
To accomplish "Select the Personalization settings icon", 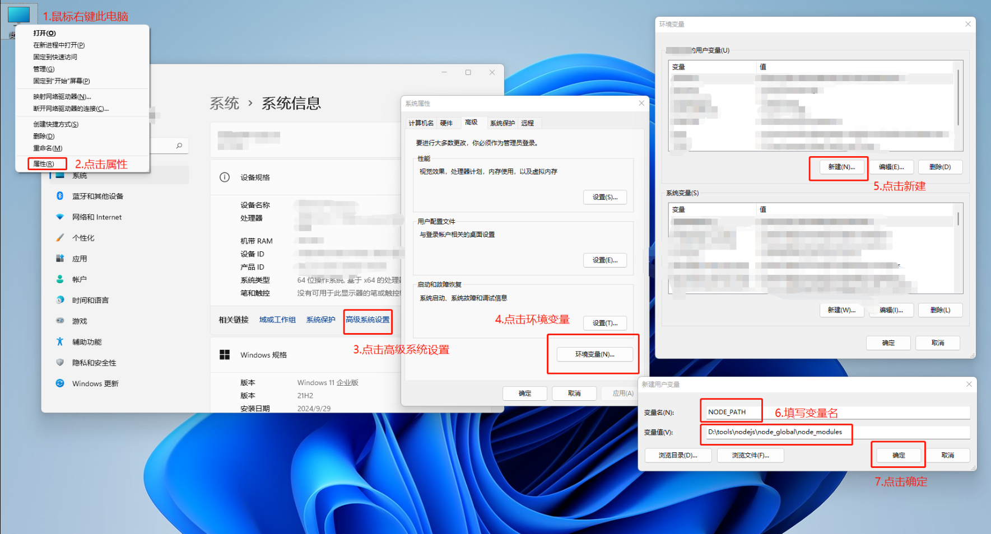I will point(60,238).
